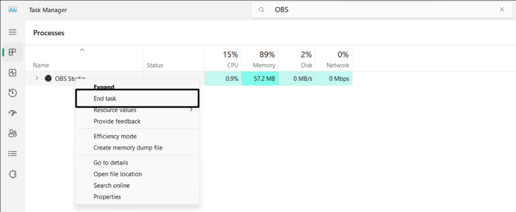Select Create memory dump file
Viewport: 516px width, 212px height.
pos(128,148)
